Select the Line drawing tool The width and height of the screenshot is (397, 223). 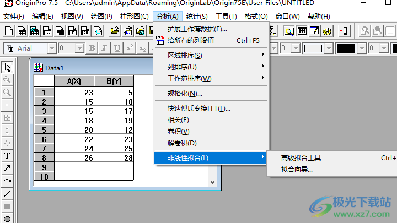pos(7,194)
